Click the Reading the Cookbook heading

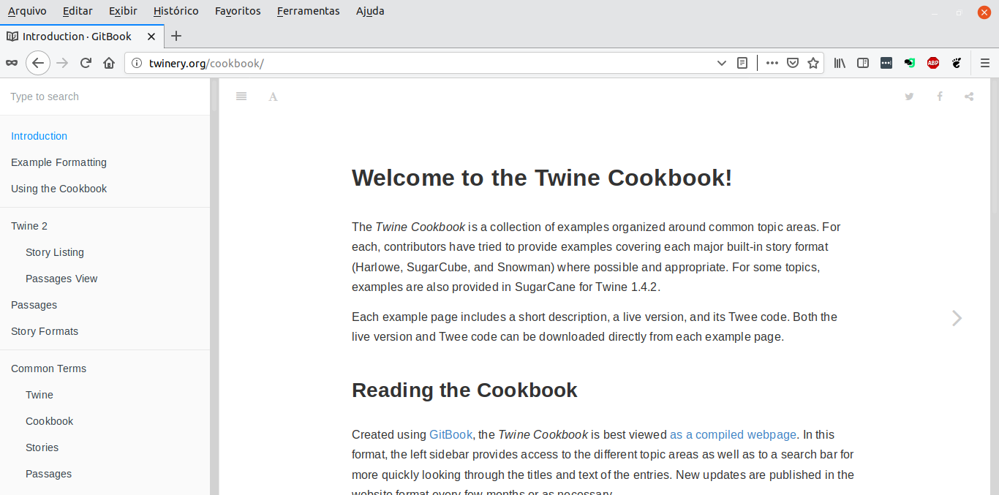464,390
